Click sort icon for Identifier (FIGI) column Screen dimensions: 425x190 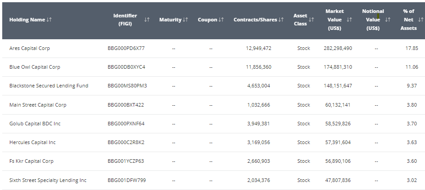tap(147, 20)
